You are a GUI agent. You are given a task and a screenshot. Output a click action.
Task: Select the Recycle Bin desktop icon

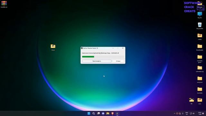point(200,26)
